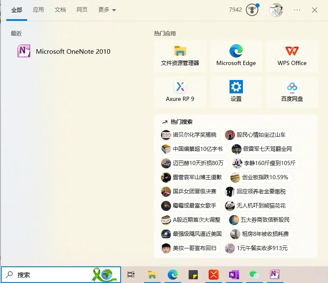Open the 股民心情如坐过山车 trending search
Image resolution: width=328 pixels, height=283 pixels.
point(257,135)
